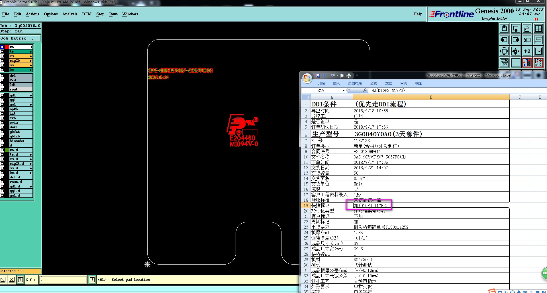The image size is (547, 293).
Task: Click the colored net traffic light icon
Action: pyautogui.click(x=527, y=63)
